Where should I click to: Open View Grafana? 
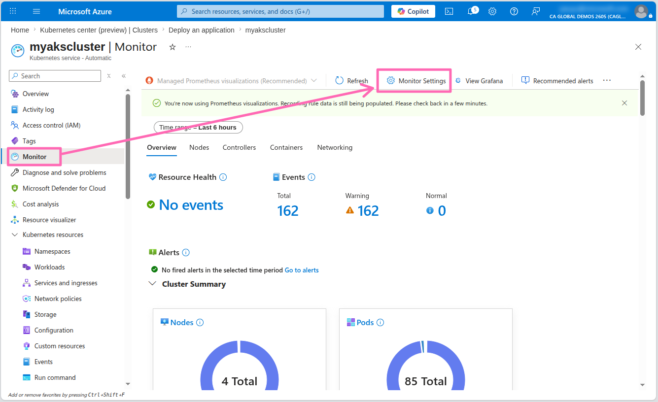(x=479, y=81)
